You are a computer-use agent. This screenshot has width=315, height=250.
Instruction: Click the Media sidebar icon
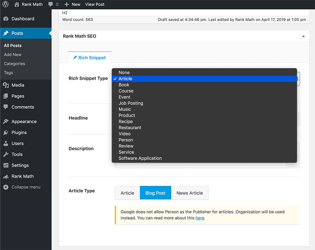pyautogui.click(x=6, y=85)
